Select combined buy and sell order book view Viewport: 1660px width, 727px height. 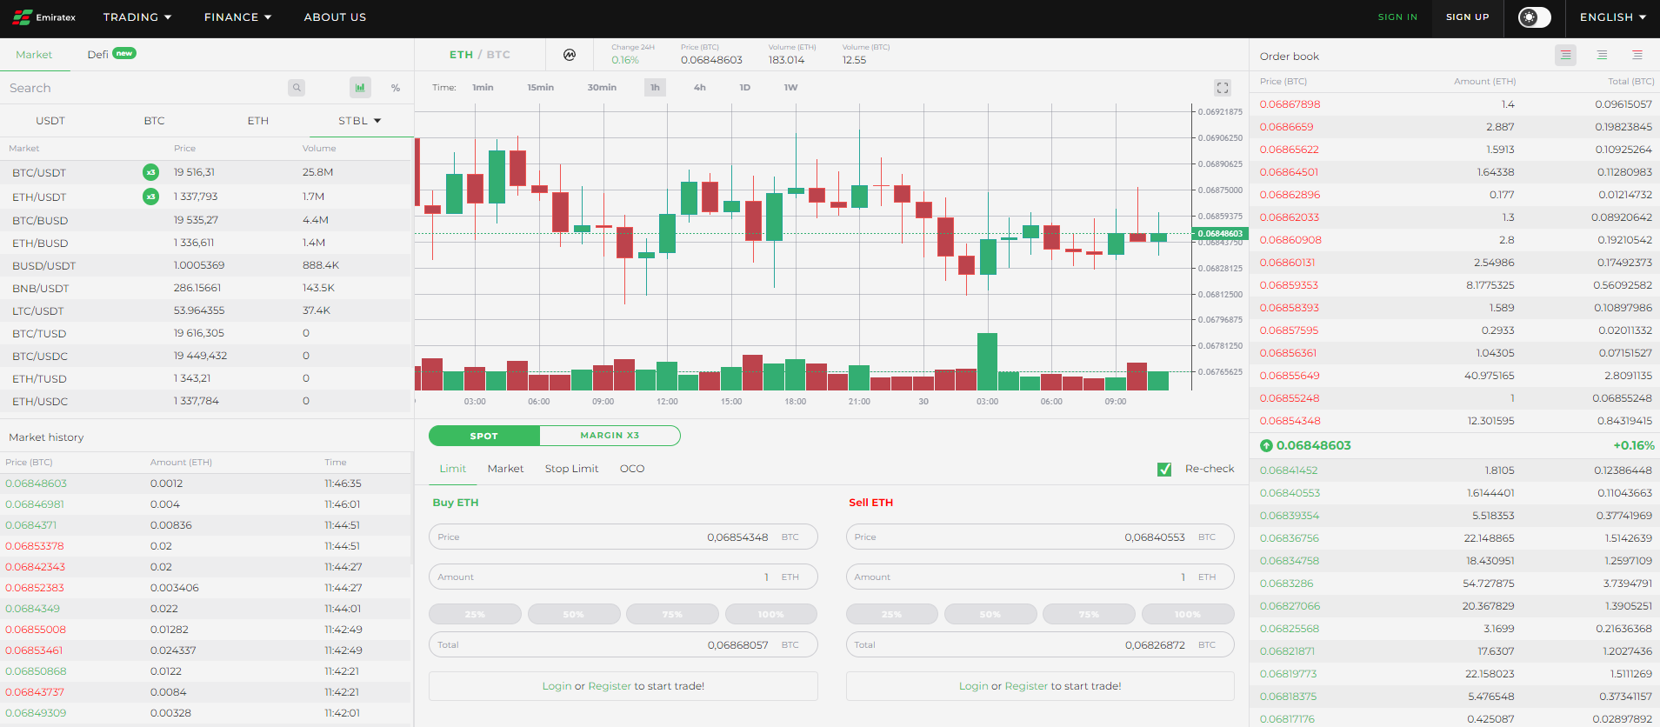1565,55
